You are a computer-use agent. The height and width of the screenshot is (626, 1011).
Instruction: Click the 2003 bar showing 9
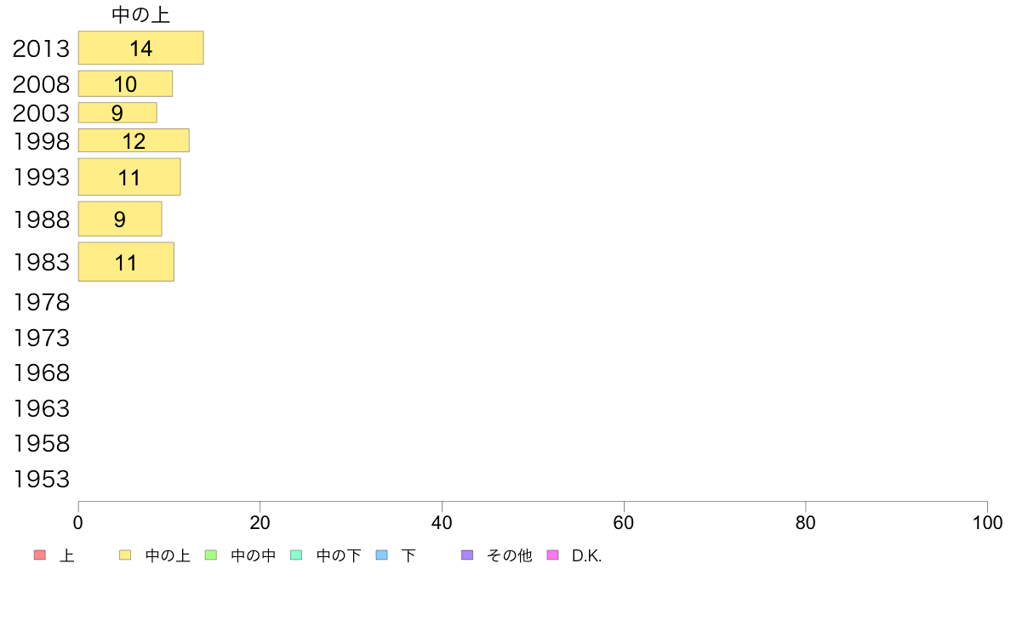(x=118, y=113)
